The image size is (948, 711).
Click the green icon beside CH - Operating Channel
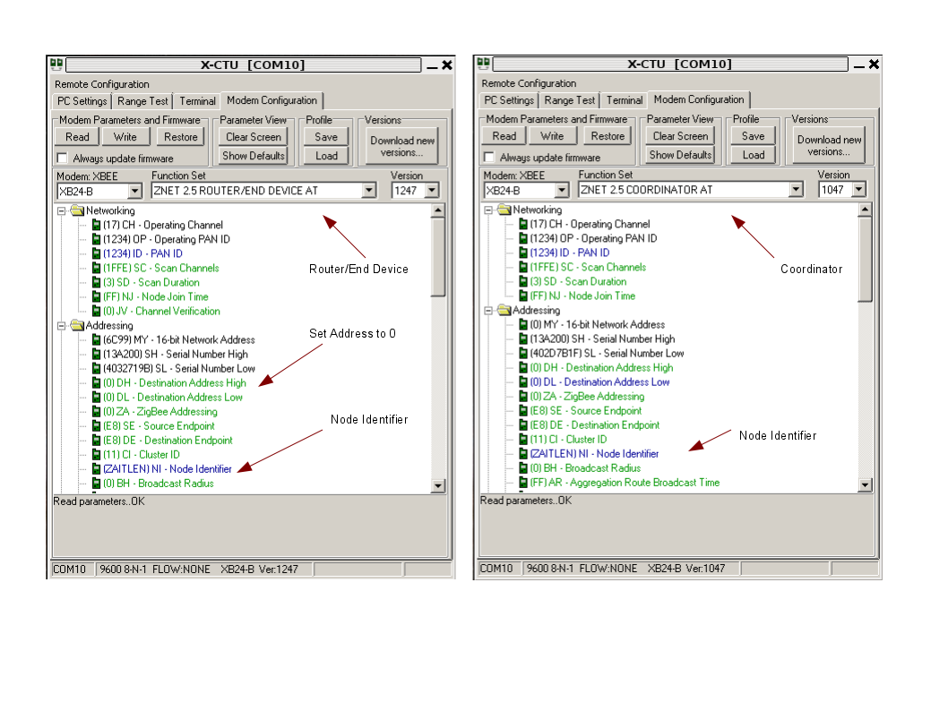pos(95,224)
